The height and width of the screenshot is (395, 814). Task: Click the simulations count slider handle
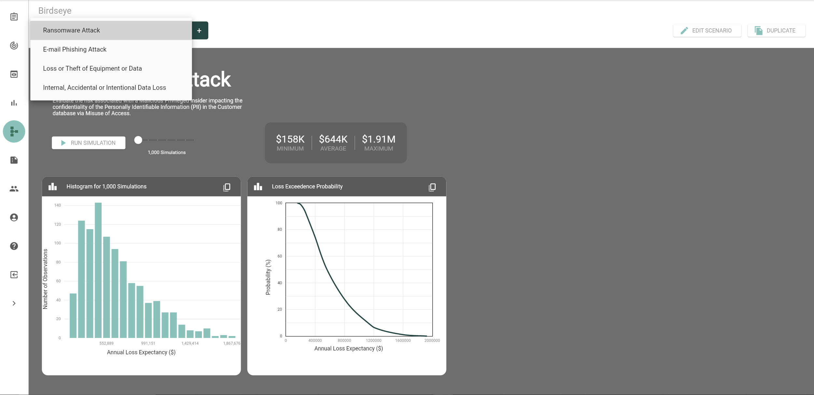coord(138,140)
